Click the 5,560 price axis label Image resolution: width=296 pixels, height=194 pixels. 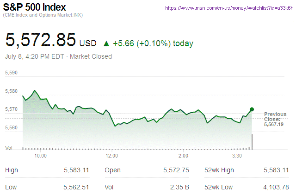pos(11,127)
